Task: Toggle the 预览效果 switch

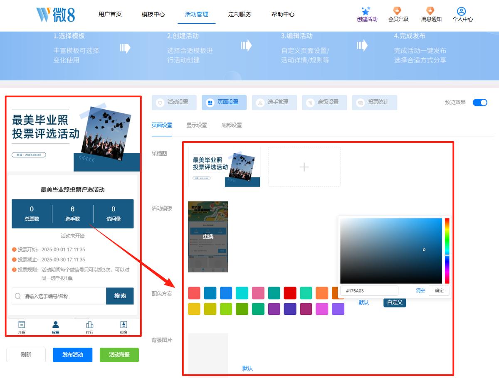Action: coord(480,102)
